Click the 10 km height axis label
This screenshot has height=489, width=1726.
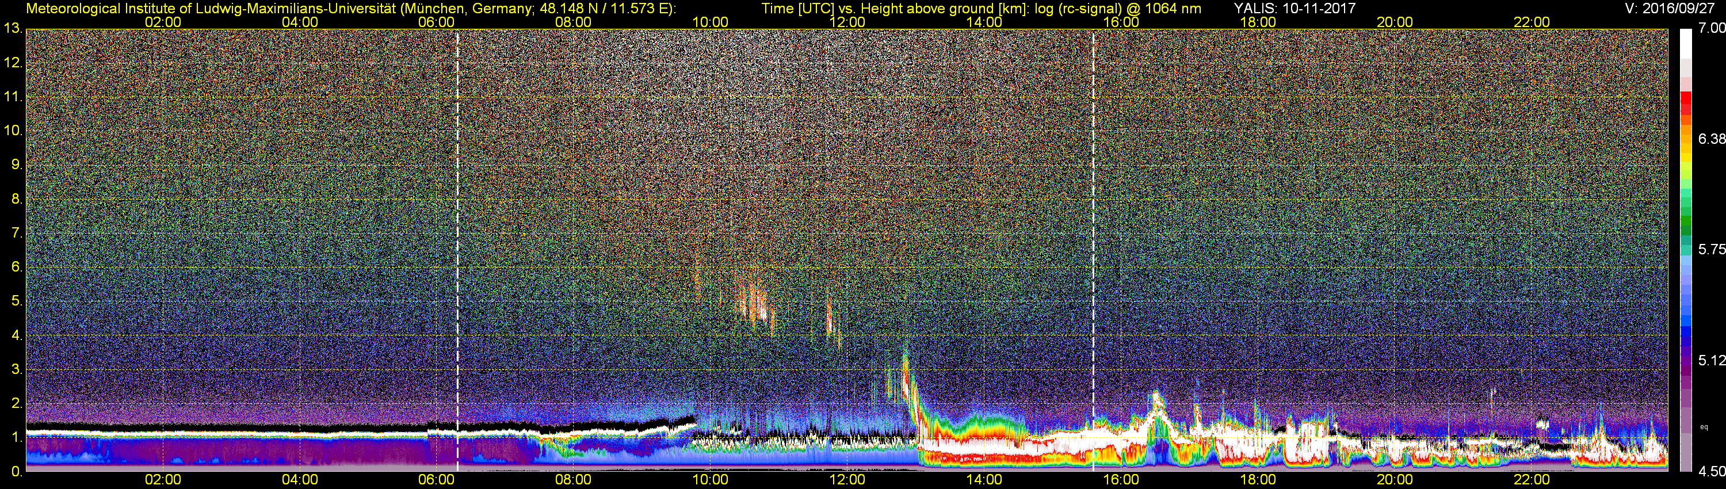(x=13, y=131)
